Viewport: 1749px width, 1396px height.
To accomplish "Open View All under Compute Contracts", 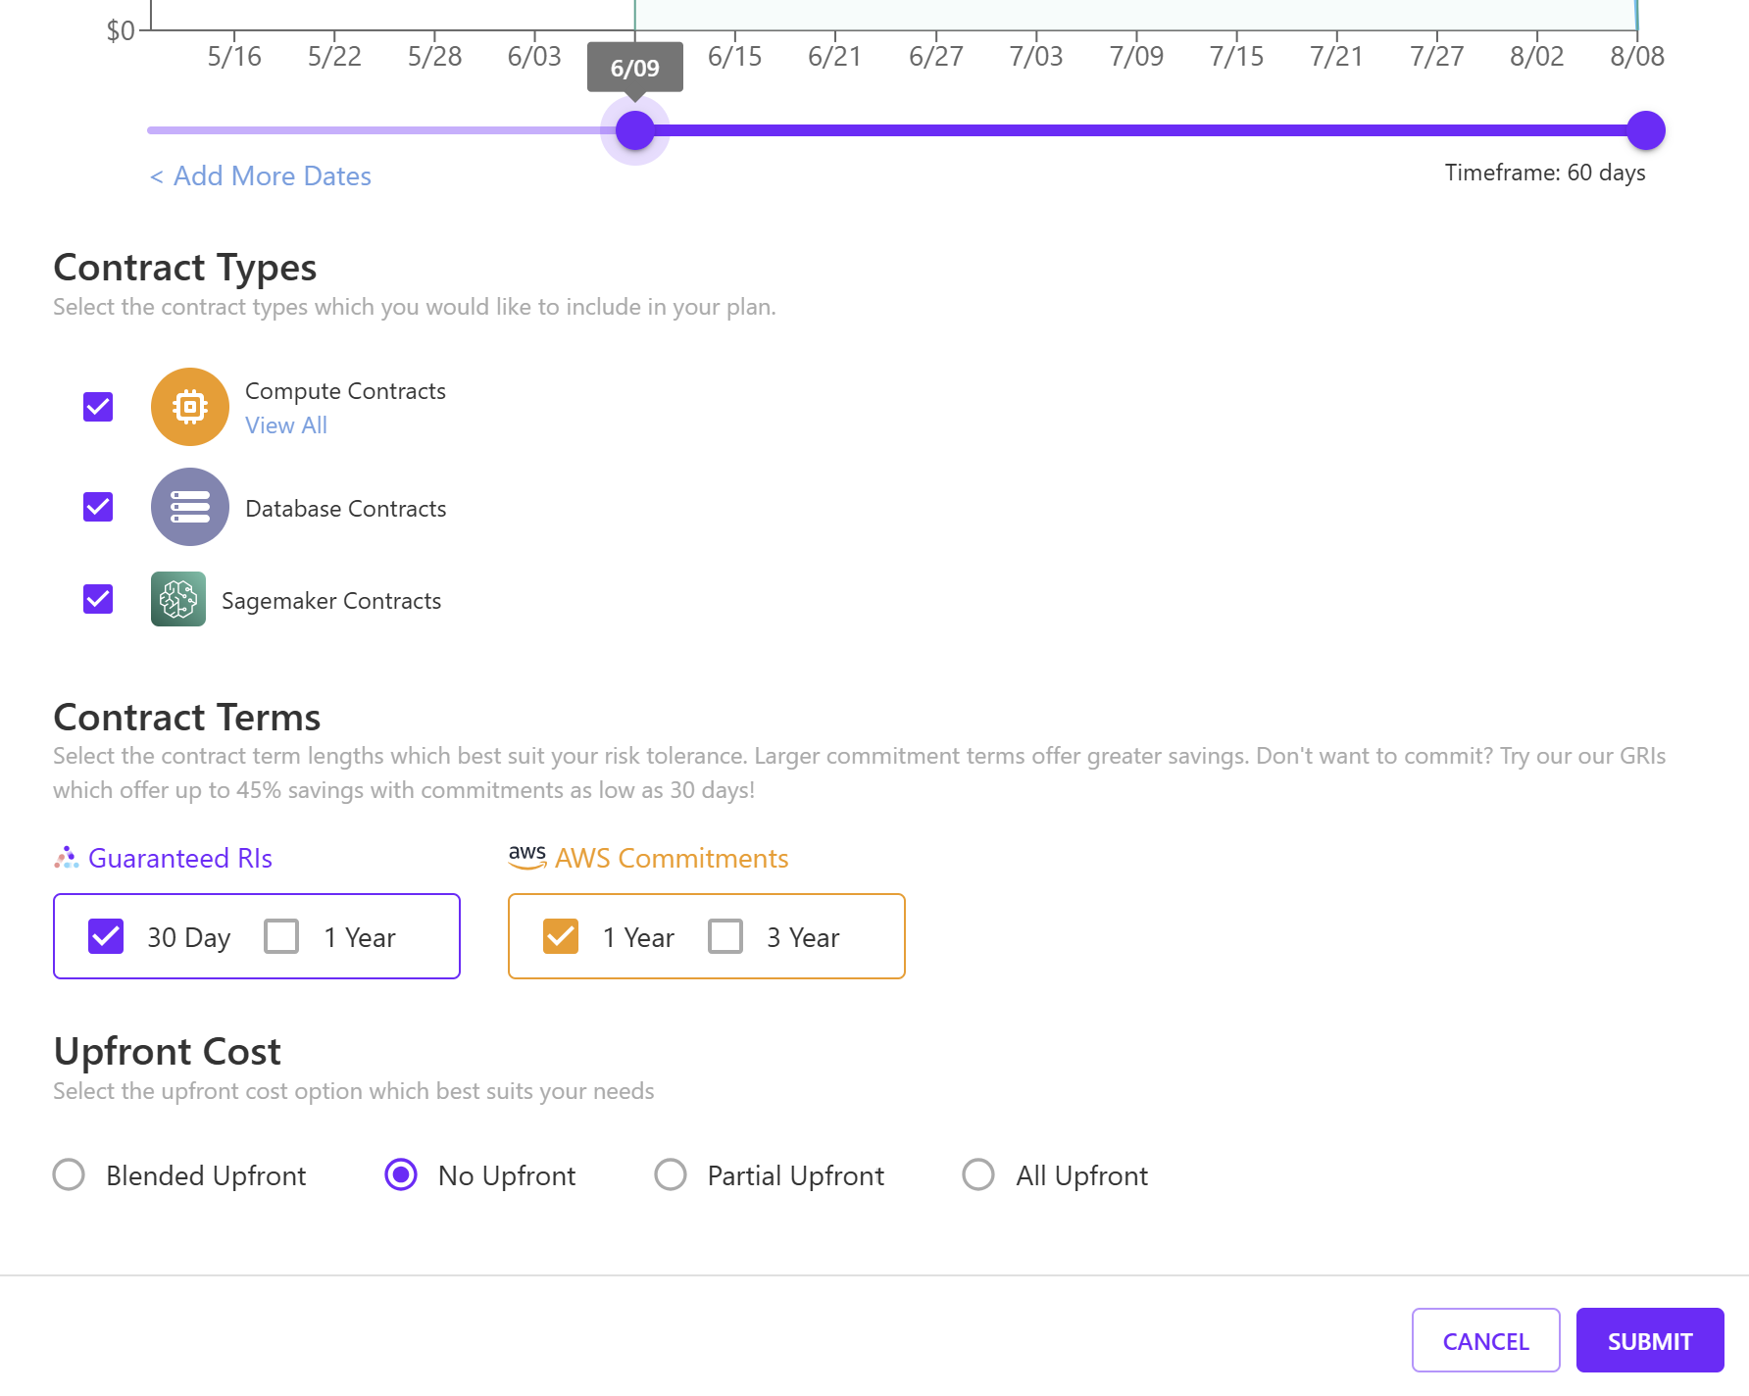I will pos(286,425).
